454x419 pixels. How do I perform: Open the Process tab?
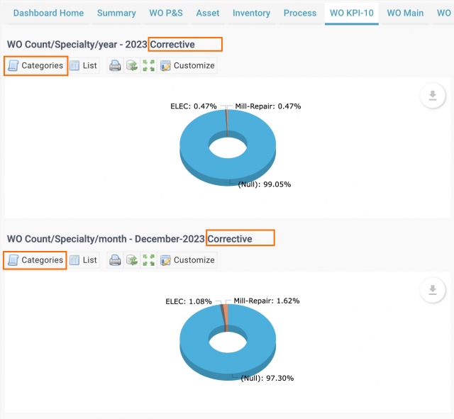tap(300, 13)
